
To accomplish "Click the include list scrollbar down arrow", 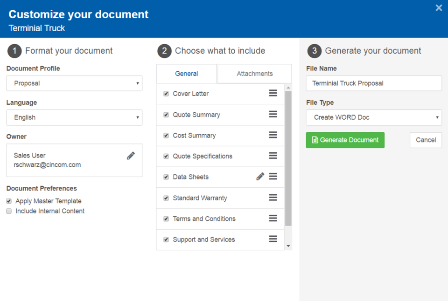I will coord(288,246).
